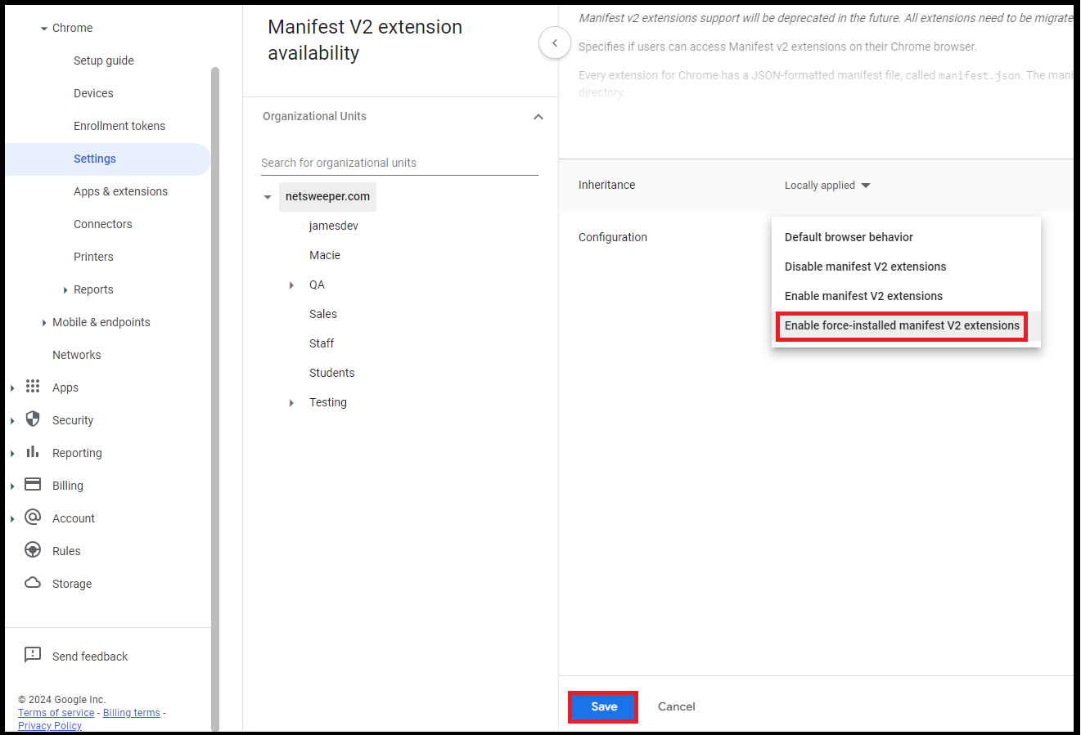Collapse the side panel with the round chevron button
Viewport: 1081px width, 735px height.
tap(555, 43)
